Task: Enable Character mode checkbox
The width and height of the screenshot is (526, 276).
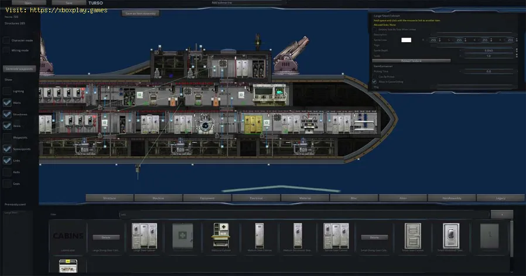Action: [x=6, y=40]
